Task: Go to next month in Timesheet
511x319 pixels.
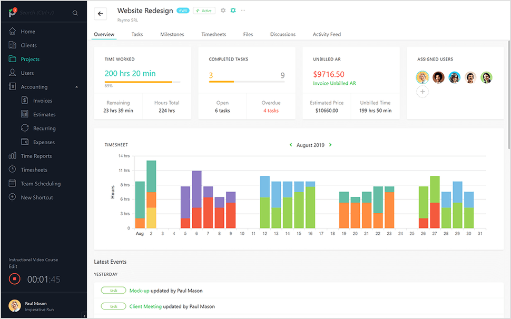Action: pos(331,145)
